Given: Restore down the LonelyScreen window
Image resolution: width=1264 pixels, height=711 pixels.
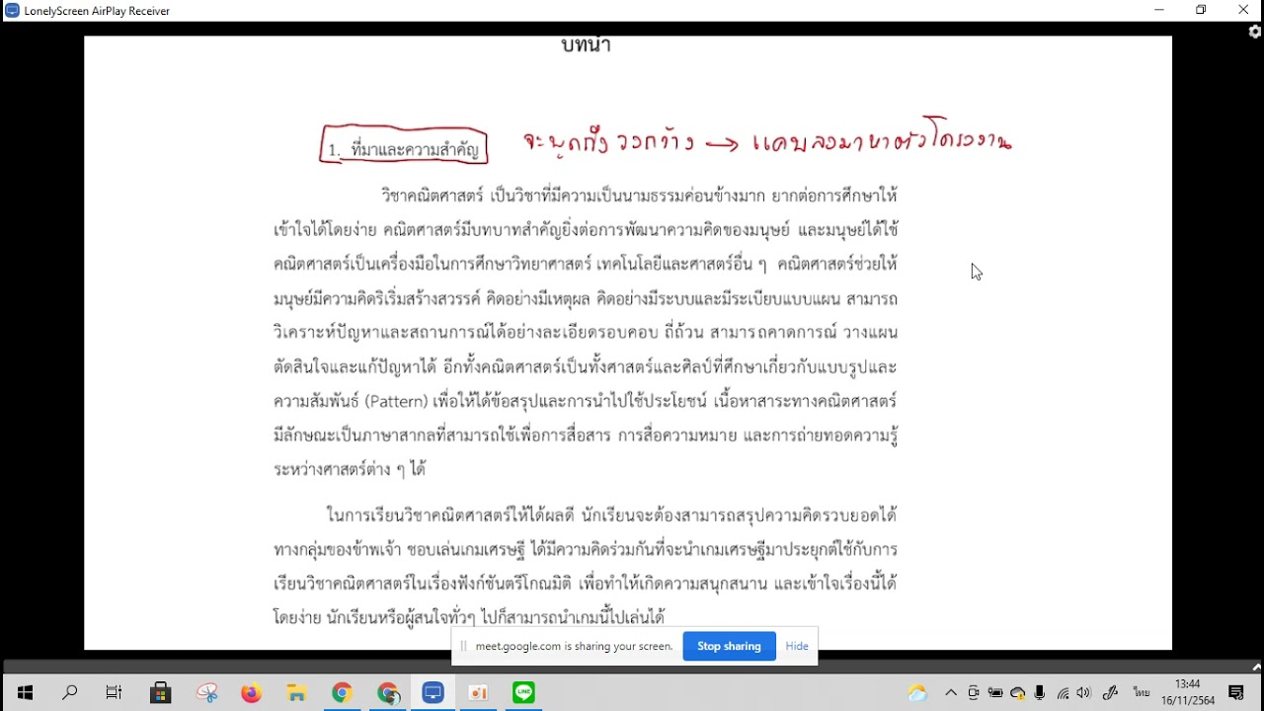Looking at the screenshot, I should [1201, 11].
